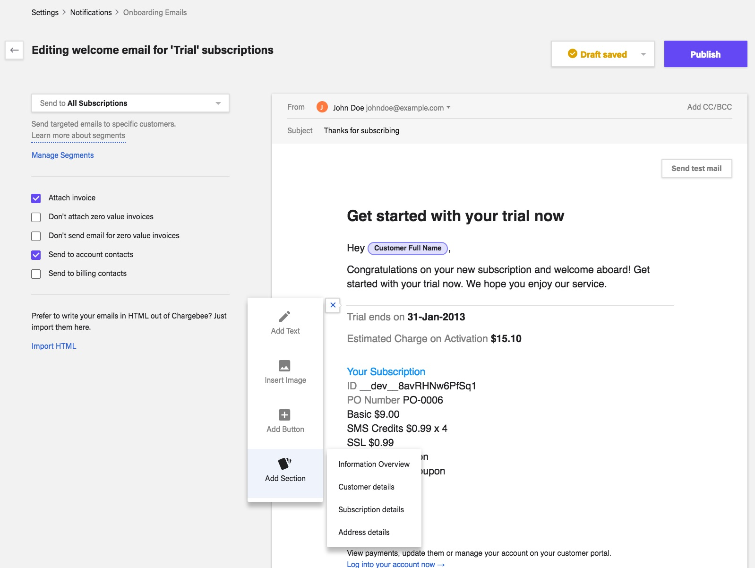
Task: Click the Add Button plus icon
Action: (284, 414)
